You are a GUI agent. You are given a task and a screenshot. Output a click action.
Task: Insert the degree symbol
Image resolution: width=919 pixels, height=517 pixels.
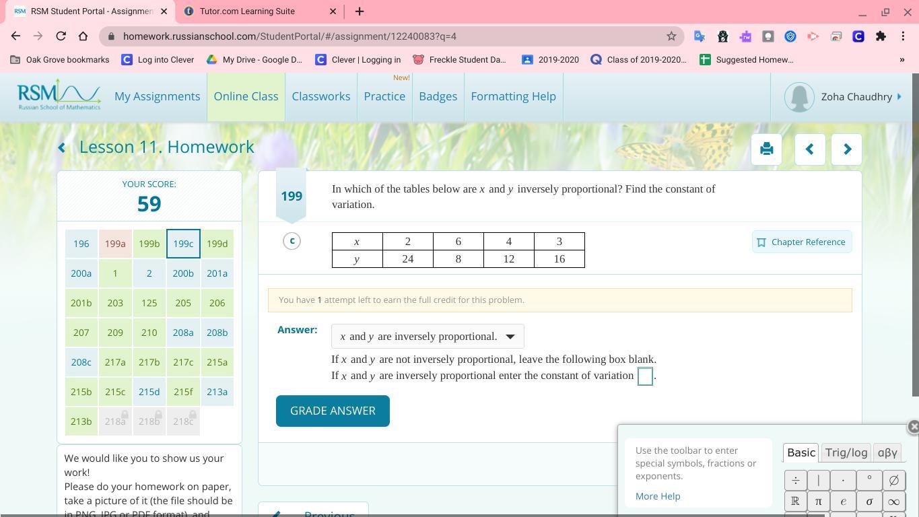[x=869, y=480]
